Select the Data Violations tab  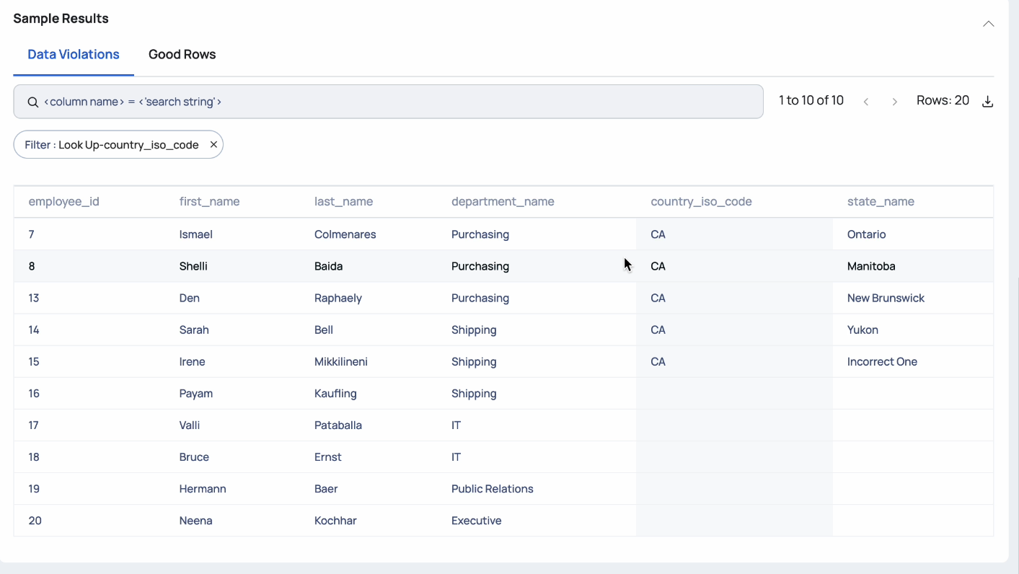tap(73, 54)
